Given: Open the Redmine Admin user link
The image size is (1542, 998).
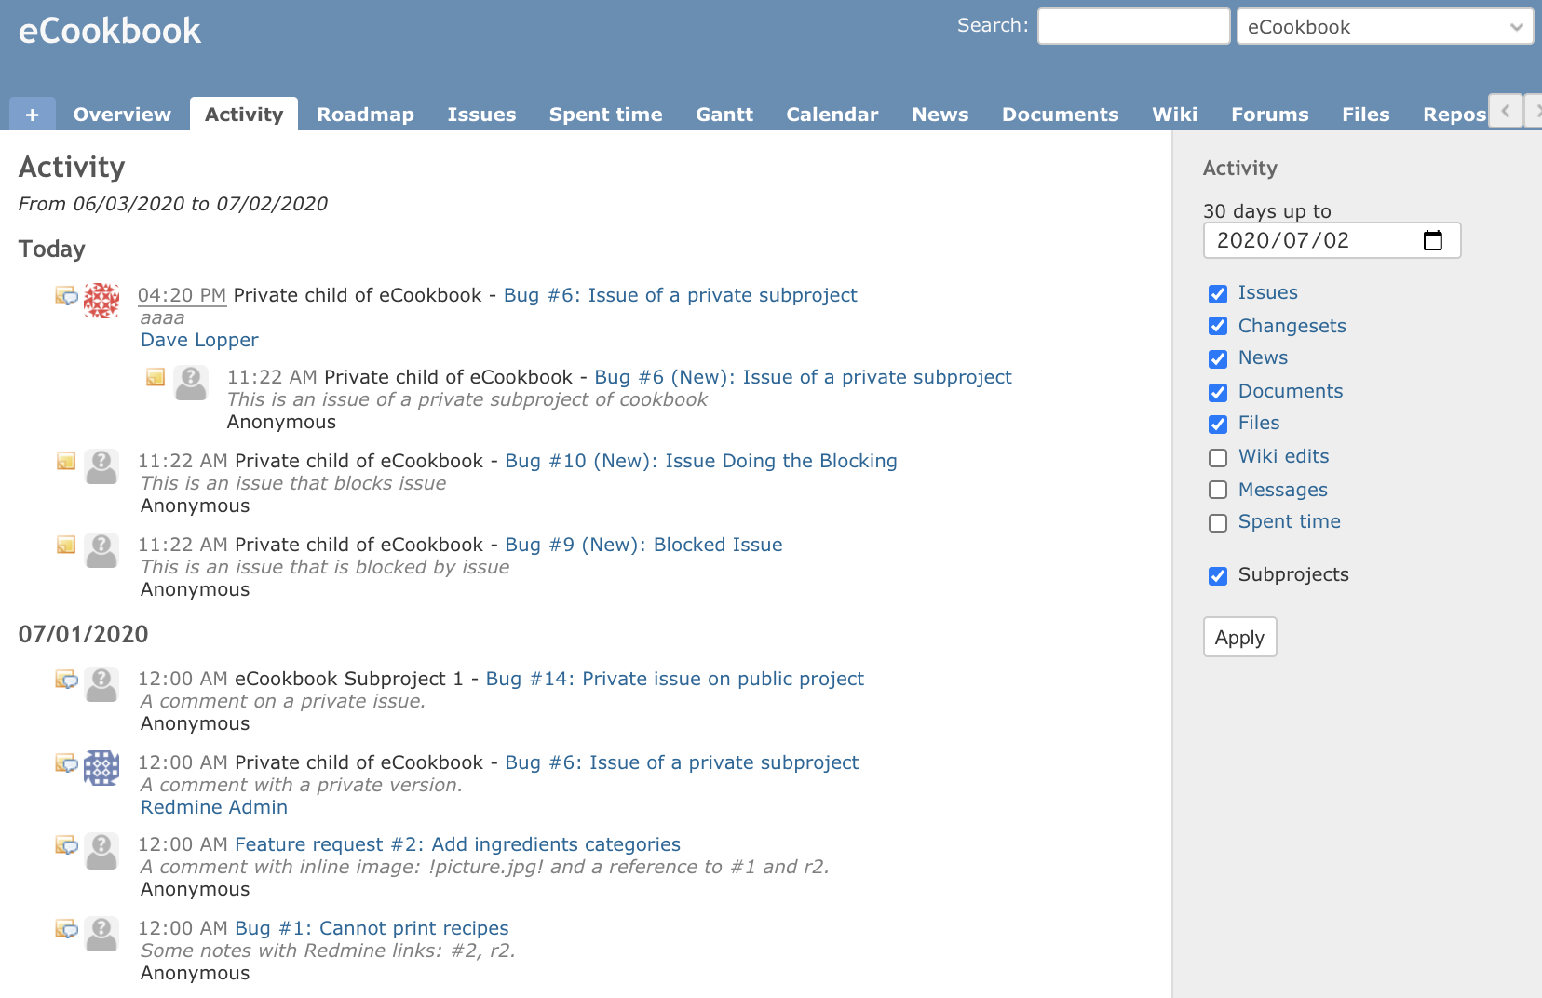Looking at the screenshot, I should coord(214,807).
